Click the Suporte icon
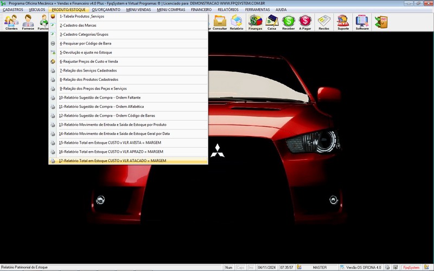Image resolution: width=434 pixels, height=271 pixels. [x=343, y=22]
